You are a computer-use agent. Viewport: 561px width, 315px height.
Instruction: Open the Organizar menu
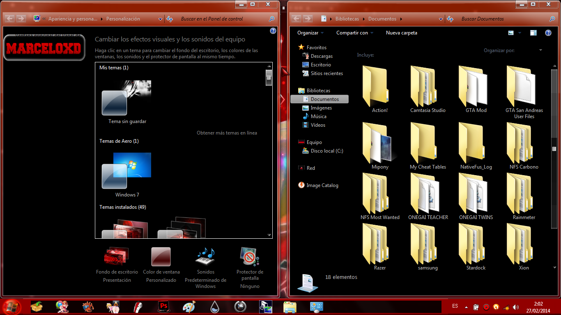[310, 33]
